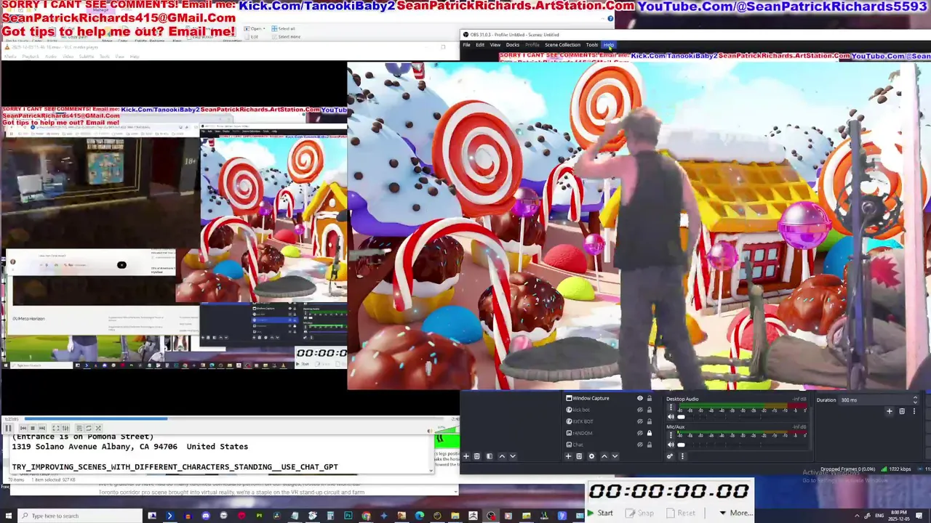Jump to previous track in VLC
Image resolution: width=931 pixels, height=523 pixels.
click(23, 428)
